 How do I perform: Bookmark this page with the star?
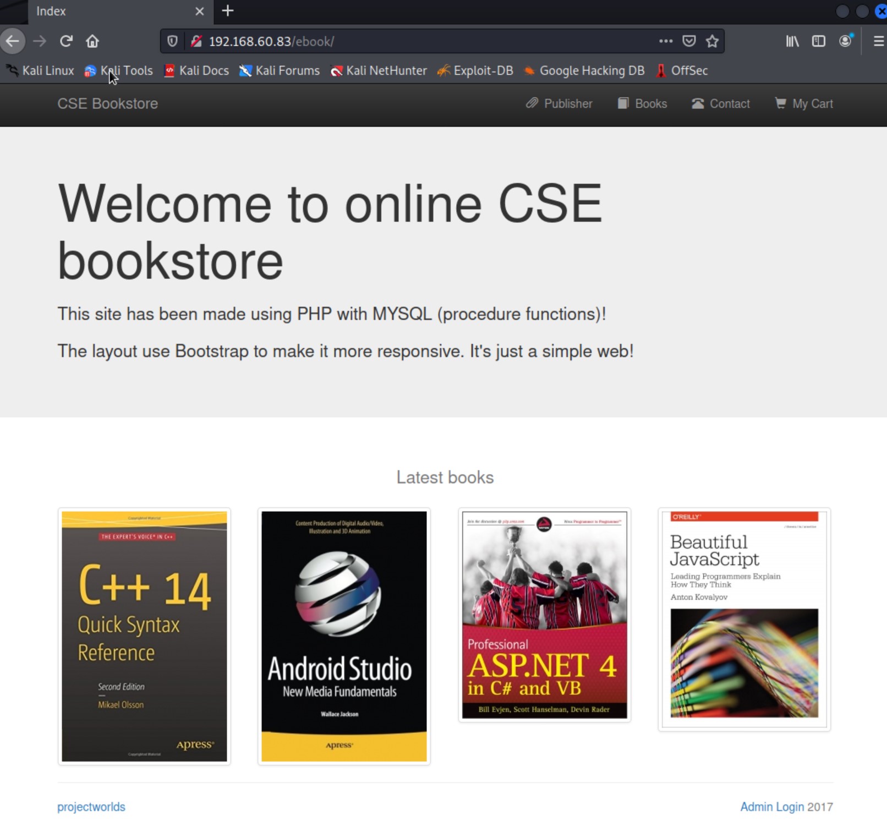(712, 41)
